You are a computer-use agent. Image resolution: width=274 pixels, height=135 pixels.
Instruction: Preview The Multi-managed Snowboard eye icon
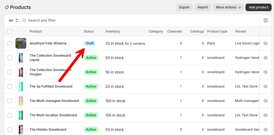point(265,101)
